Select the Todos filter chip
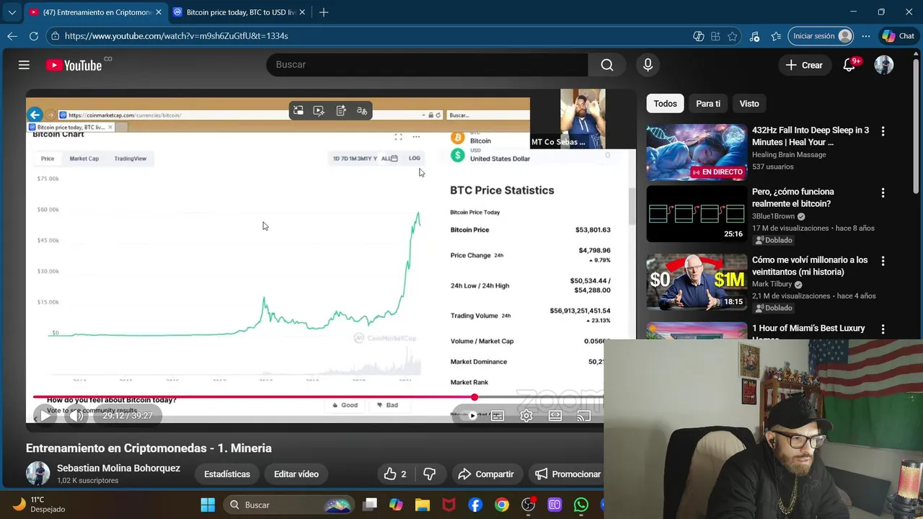This screenshot has width=923, height=519. tap(665, 104)
